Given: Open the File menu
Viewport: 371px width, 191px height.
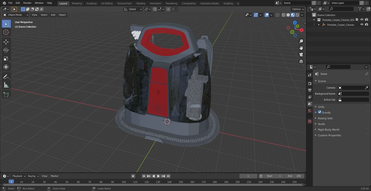Looking at the screenshot, I should click(x=10, y=3).
